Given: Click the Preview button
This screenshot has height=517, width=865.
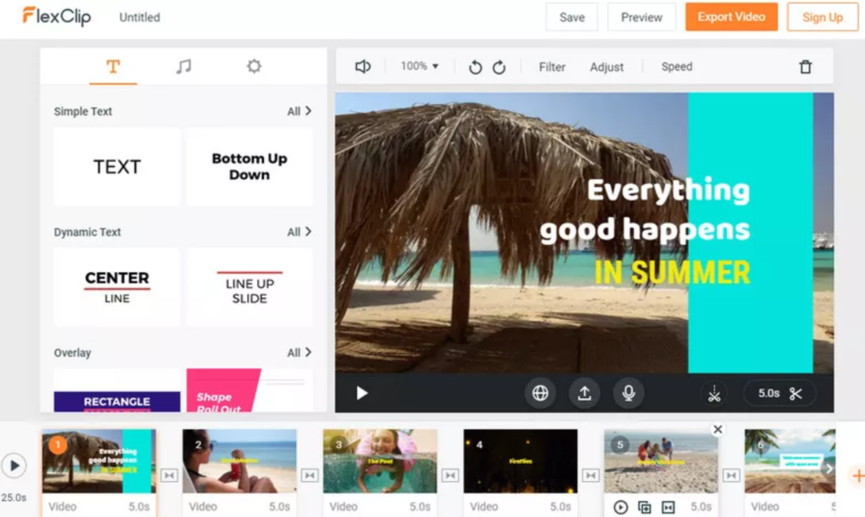Looking at the screenshot, I should tap(641, 17).
